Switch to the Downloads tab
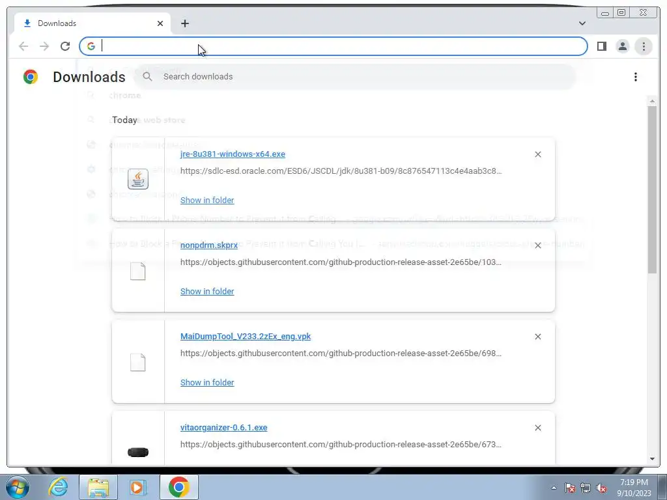Image resolution: width=667 pixels, height=500 pixels. pyautogui.click(x=92, y=23)
